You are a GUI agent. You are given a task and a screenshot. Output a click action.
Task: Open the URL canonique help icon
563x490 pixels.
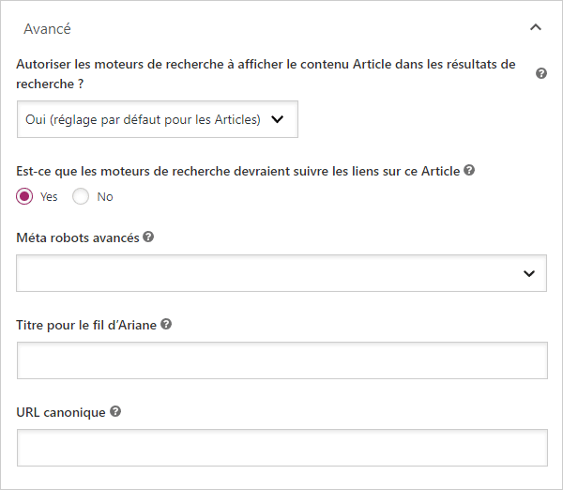click(115, 411)
